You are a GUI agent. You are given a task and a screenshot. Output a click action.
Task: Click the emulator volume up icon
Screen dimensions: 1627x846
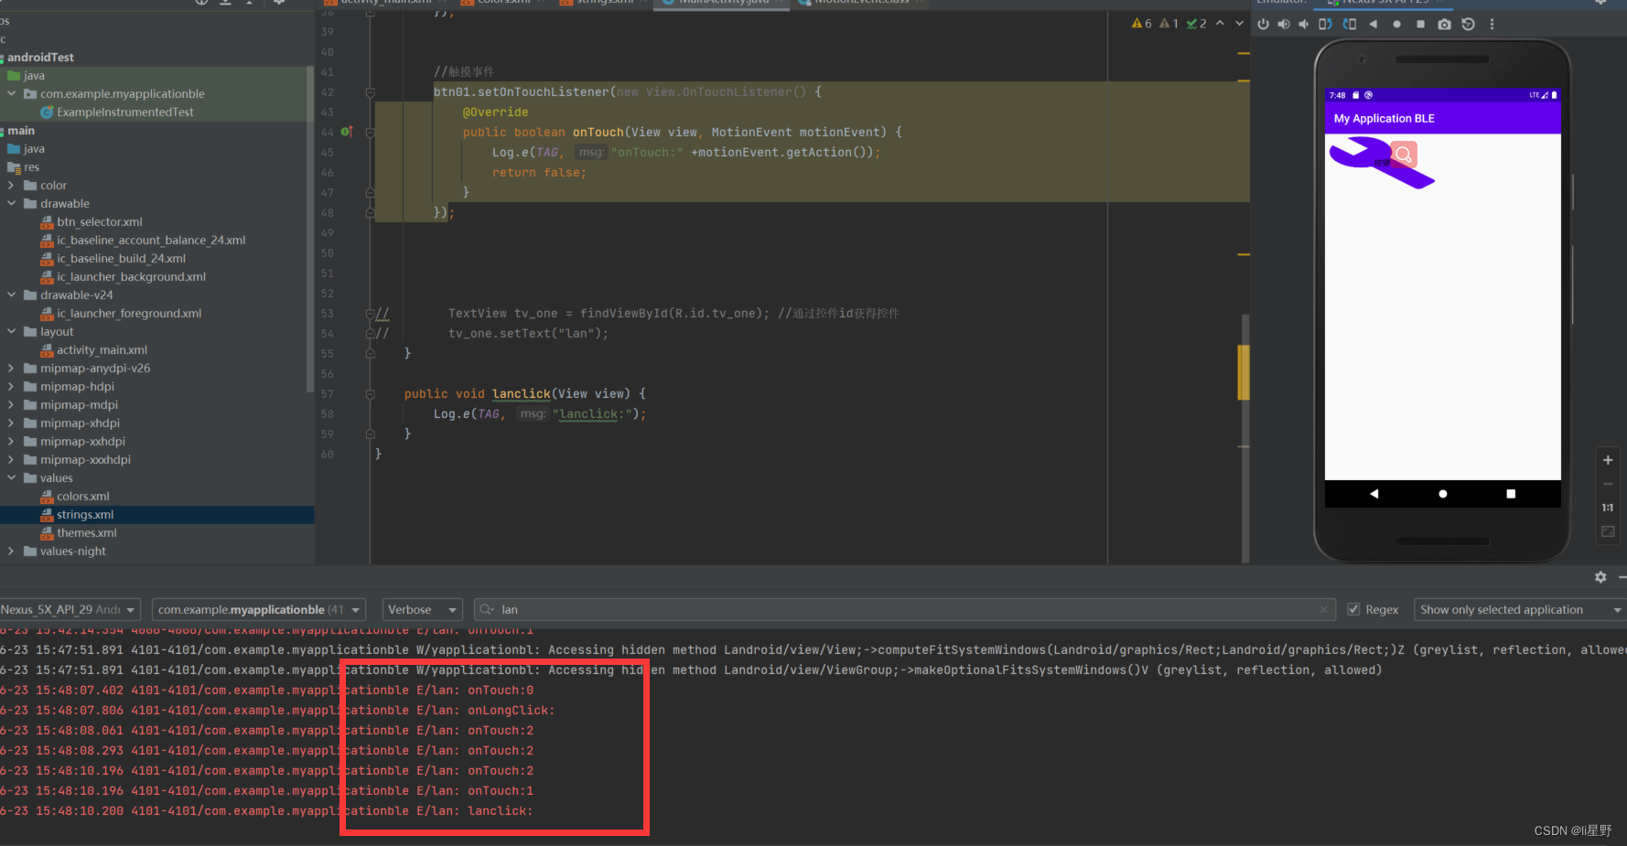tap(1284, 24)
